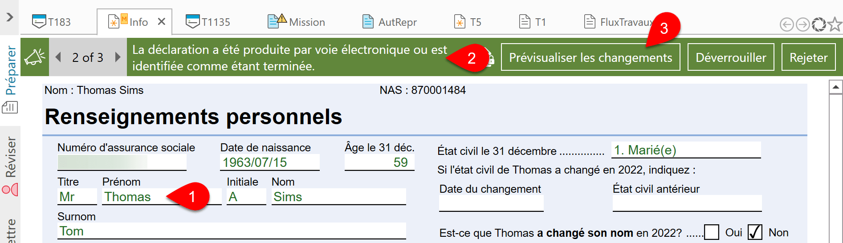Close the Info tab
The height and width of the screenshot is (243, 843).
pos(162,21)
